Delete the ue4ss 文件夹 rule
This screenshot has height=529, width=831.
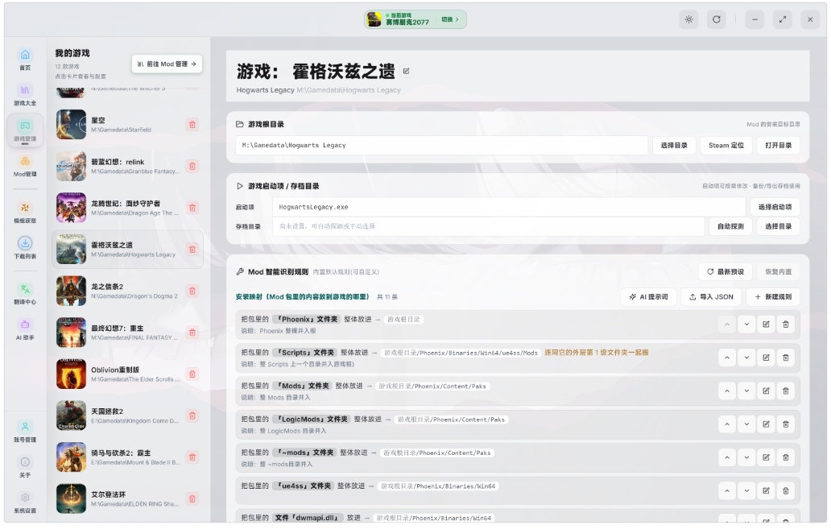[x=785, y=491]
